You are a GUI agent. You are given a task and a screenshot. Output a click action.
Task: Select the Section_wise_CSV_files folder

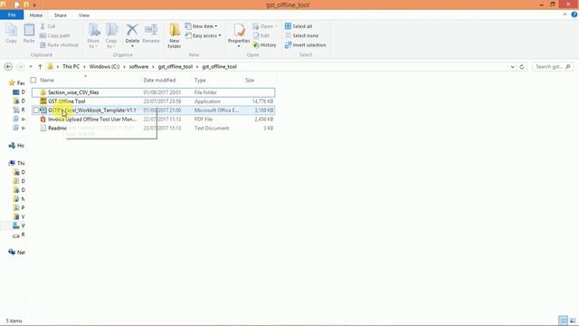(x=153, y=92)
